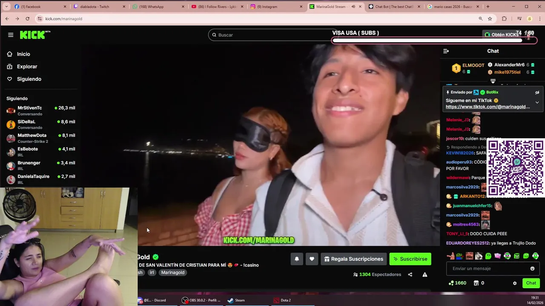Toggle stream notifications bell
The height and width of the screenshot is (306, 545).
[297, 259]
